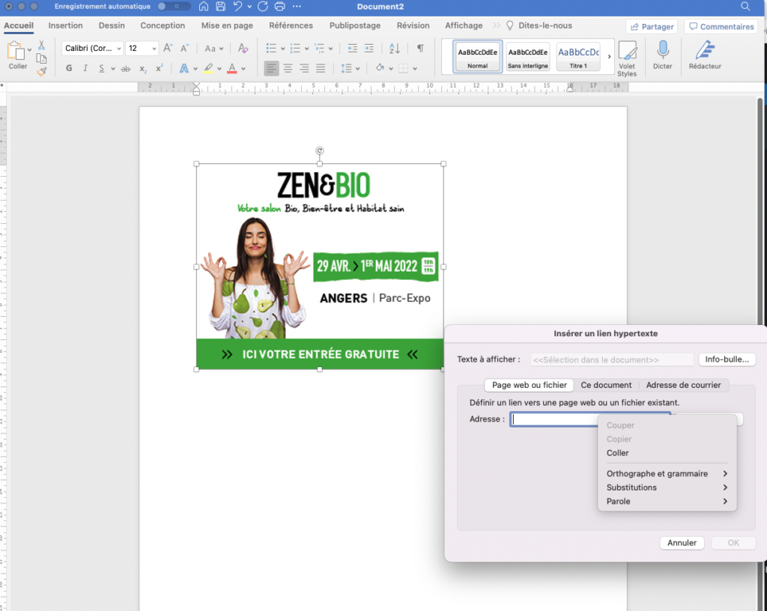Apply a bulleted list

(270, 48)
